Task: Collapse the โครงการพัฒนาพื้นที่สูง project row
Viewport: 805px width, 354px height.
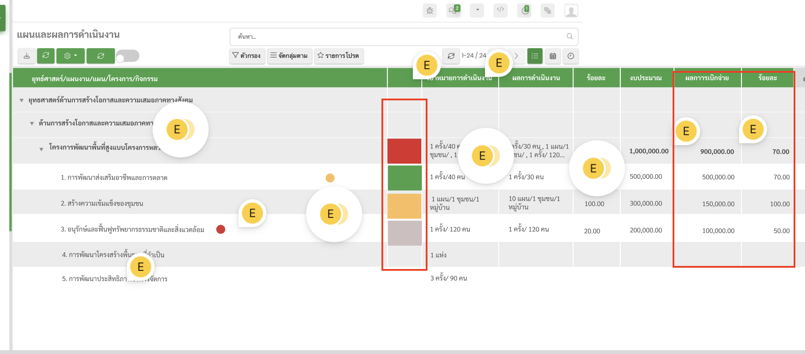Action: 41,149
